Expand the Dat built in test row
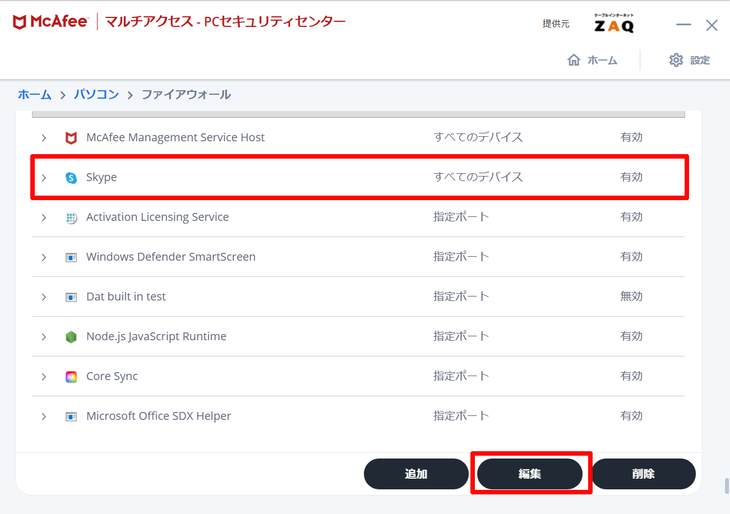730x514 pixels. (x=44, y=297)
